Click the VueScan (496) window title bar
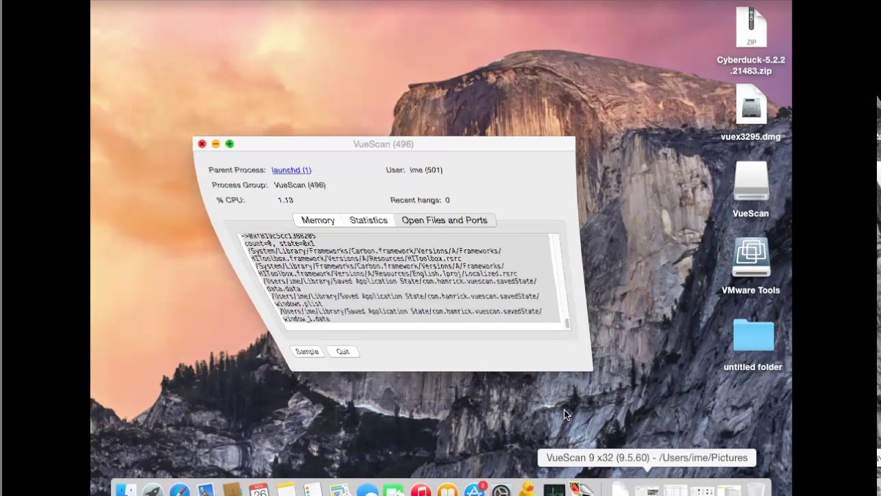This screenshot has width=881, height=496. pyautogui.click(x=383, y=144)
